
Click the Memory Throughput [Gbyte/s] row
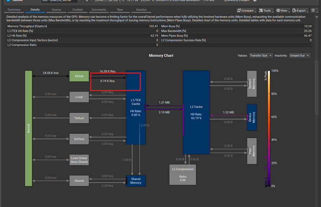(x=83, y=26)
